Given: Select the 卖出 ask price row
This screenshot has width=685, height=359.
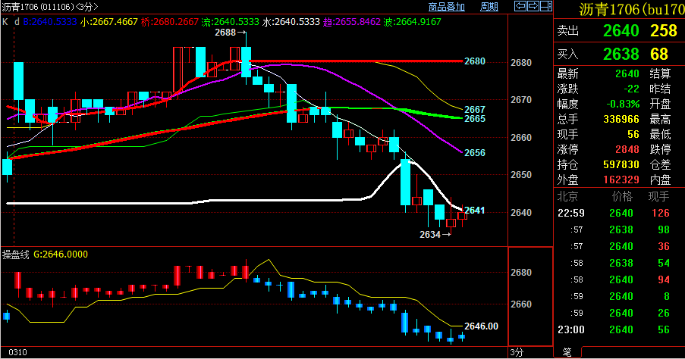Looking at the screenshot, I should coord(620,31).
